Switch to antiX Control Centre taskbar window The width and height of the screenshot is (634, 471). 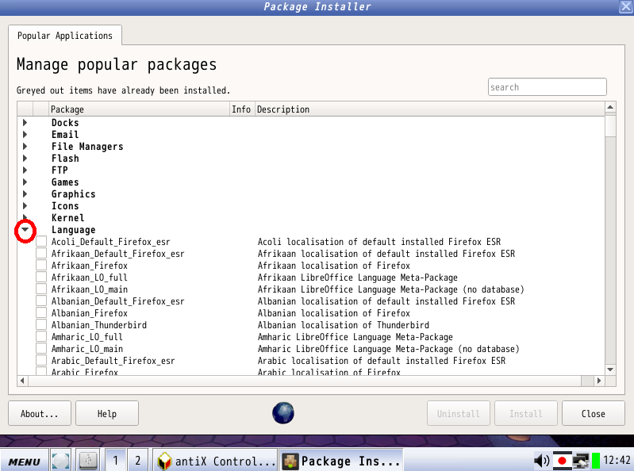[x=215, y=461]
